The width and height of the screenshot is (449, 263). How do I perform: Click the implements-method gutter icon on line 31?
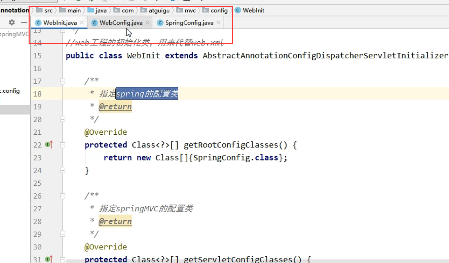click(48, 259)
